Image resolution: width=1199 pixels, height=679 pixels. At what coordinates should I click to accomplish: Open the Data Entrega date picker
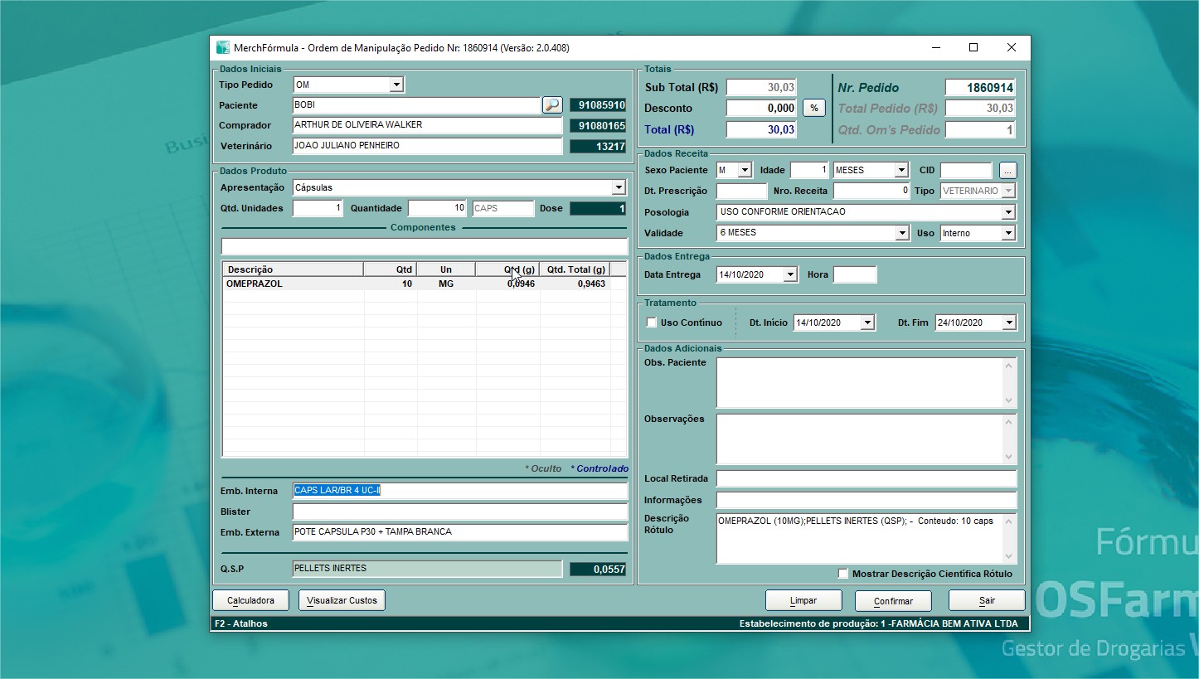[789, 274]
